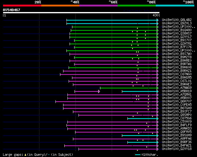The height and width of the screenshot is (157, 197).
Task: Open hit UniRef100_Q38HS7
Action: click(177, 34)
